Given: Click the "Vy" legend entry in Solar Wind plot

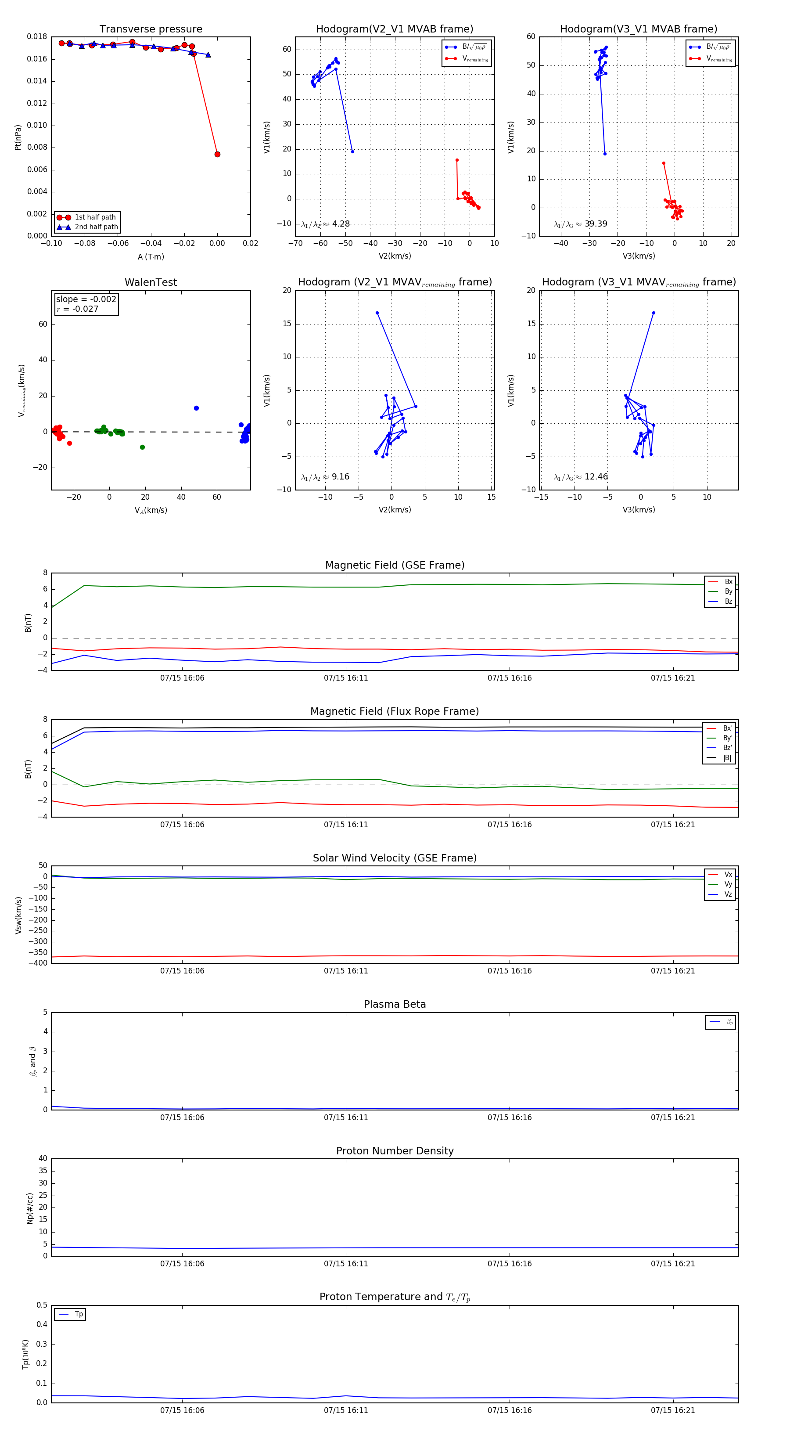Looking at the screenshot, I should coord(720,884).
